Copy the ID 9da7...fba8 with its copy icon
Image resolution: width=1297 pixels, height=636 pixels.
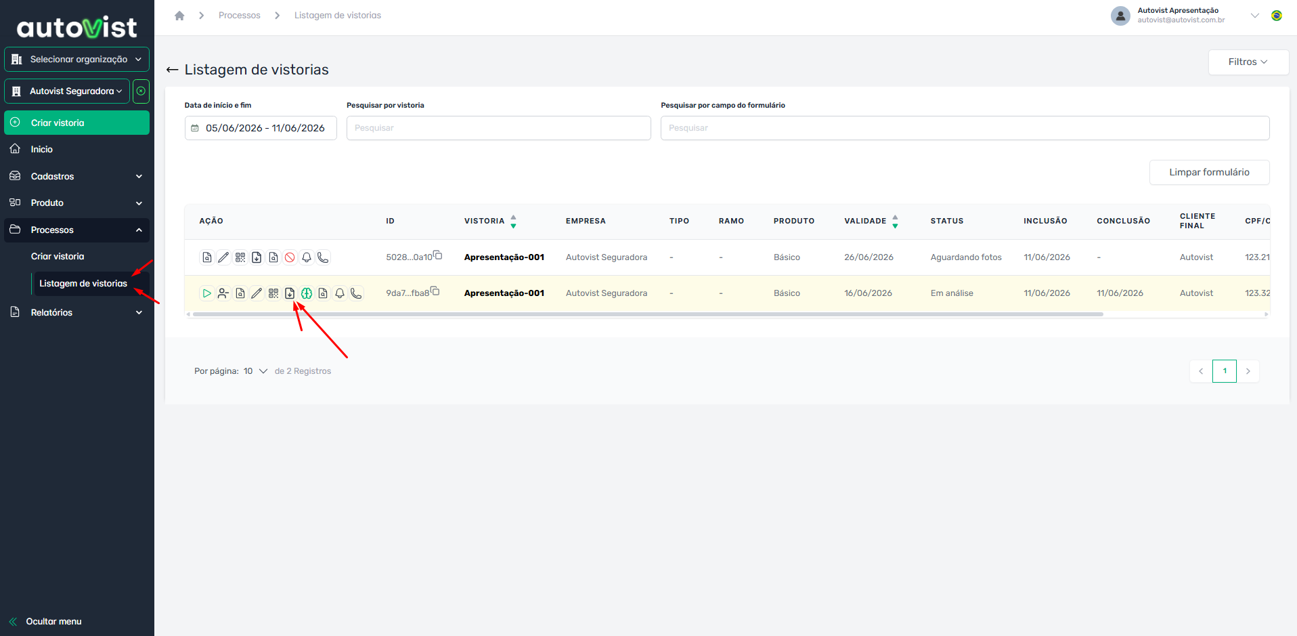[x=435, y=291]
